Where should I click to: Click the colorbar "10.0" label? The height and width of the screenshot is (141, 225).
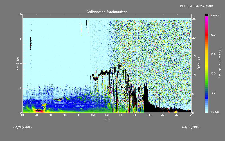click(213, 73)
